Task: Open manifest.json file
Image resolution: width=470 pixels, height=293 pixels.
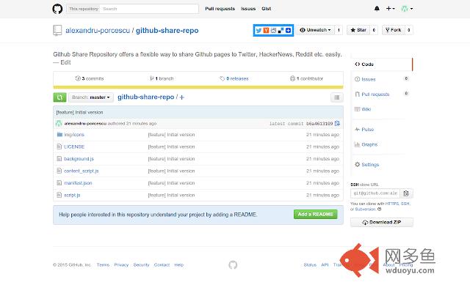Action: pyautogui.click(x=78, y=183)
